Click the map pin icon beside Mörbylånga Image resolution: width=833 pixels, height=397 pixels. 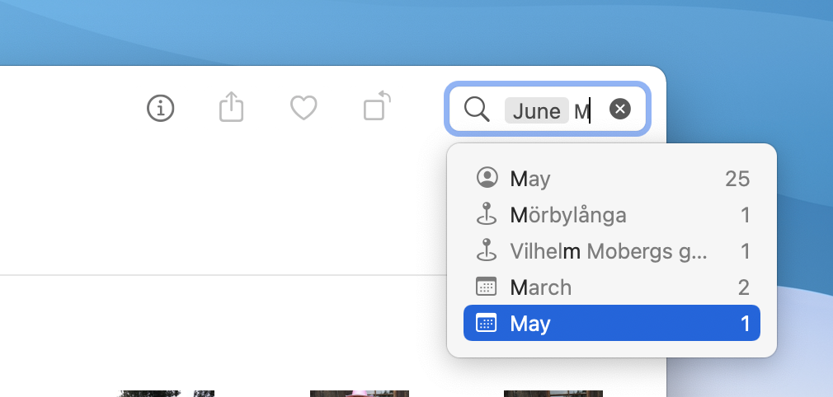coord(486,214)
